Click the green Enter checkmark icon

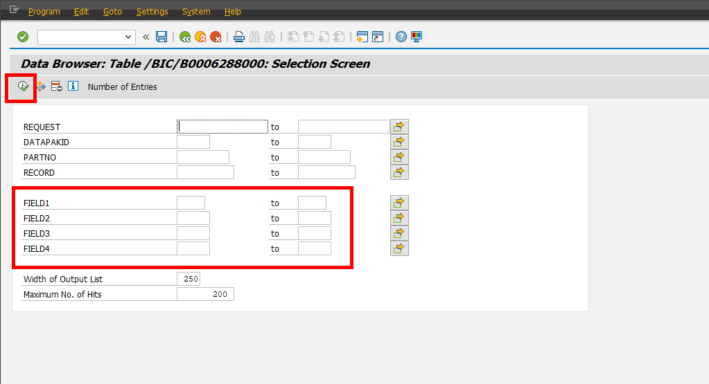click(x=23, y=37)
